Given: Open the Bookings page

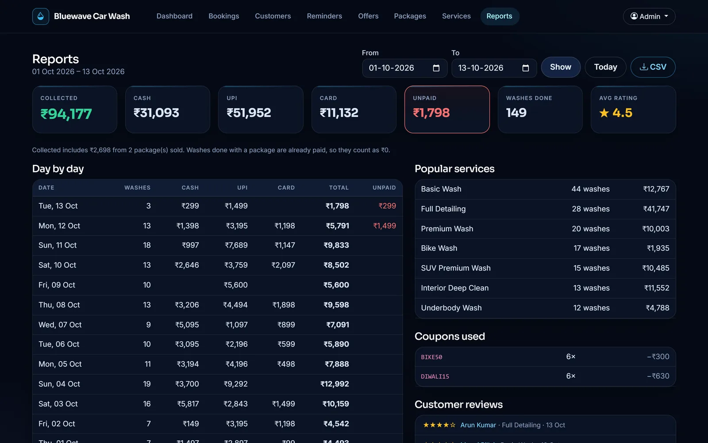Looking at the screenshot, I should coord(224,16).
